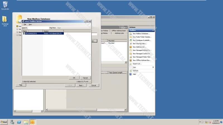Click EXCHANGE2010 server row icon
223x125 pixels.
[24, 33]
